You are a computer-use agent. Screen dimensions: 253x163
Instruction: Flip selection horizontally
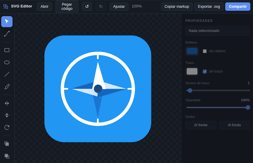coord(7,103)
